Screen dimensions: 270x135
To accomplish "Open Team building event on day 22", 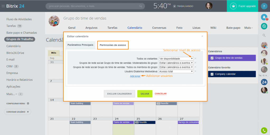I will coord(80,122).
